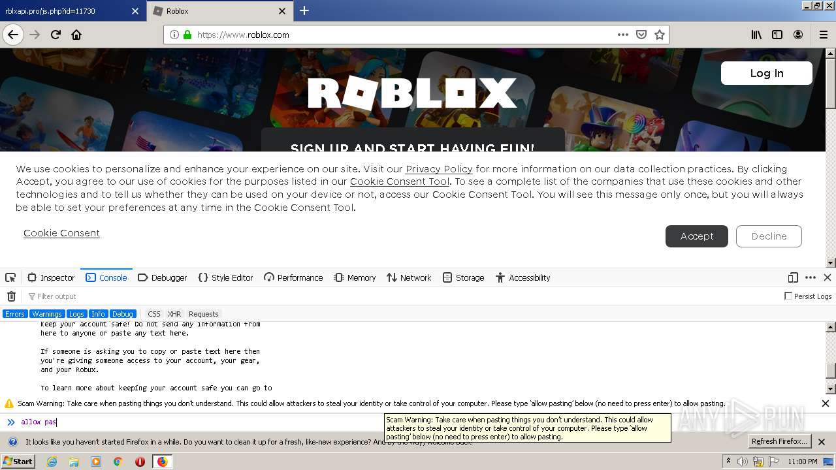Decline the cookies
This screenshot has height=470, width=836.
tap(769, 236)
